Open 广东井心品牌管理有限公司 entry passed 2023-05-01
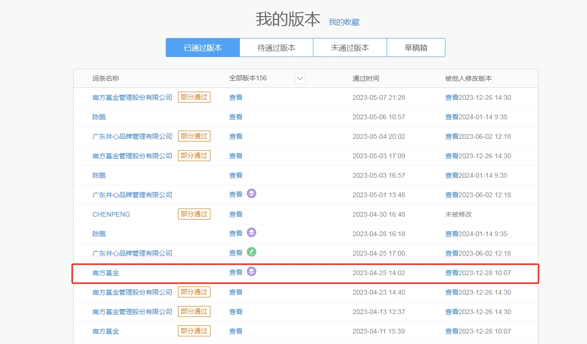This screenshot has height=344, width=587. (x=133, y=195)
